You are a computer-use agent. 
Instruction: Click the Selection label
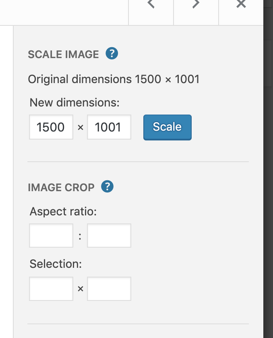pos(56,264)
